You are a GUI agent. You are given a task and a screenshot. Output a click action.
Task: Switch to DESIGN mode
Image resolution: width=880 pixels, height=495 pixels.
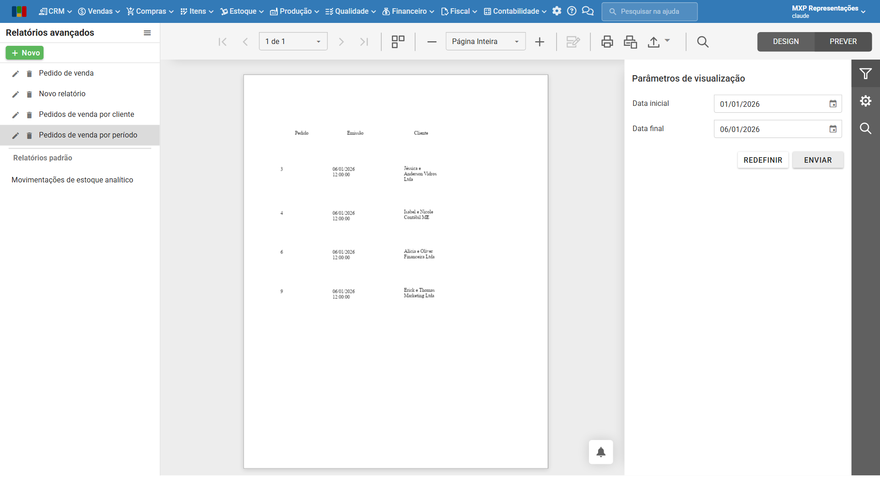(x=786, y=42)
